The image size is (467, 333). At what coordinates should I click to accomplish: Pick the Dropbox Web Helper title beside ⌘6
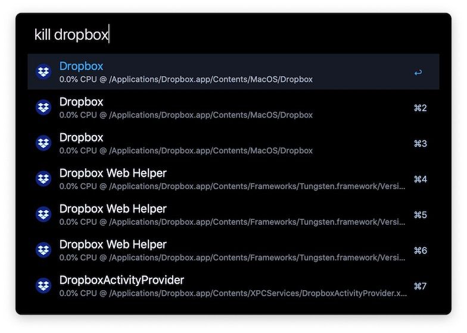113,244
